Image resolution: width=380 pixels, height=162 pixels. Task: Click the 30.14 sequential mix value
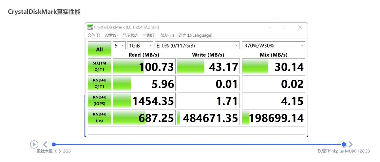tap(274, 67)
